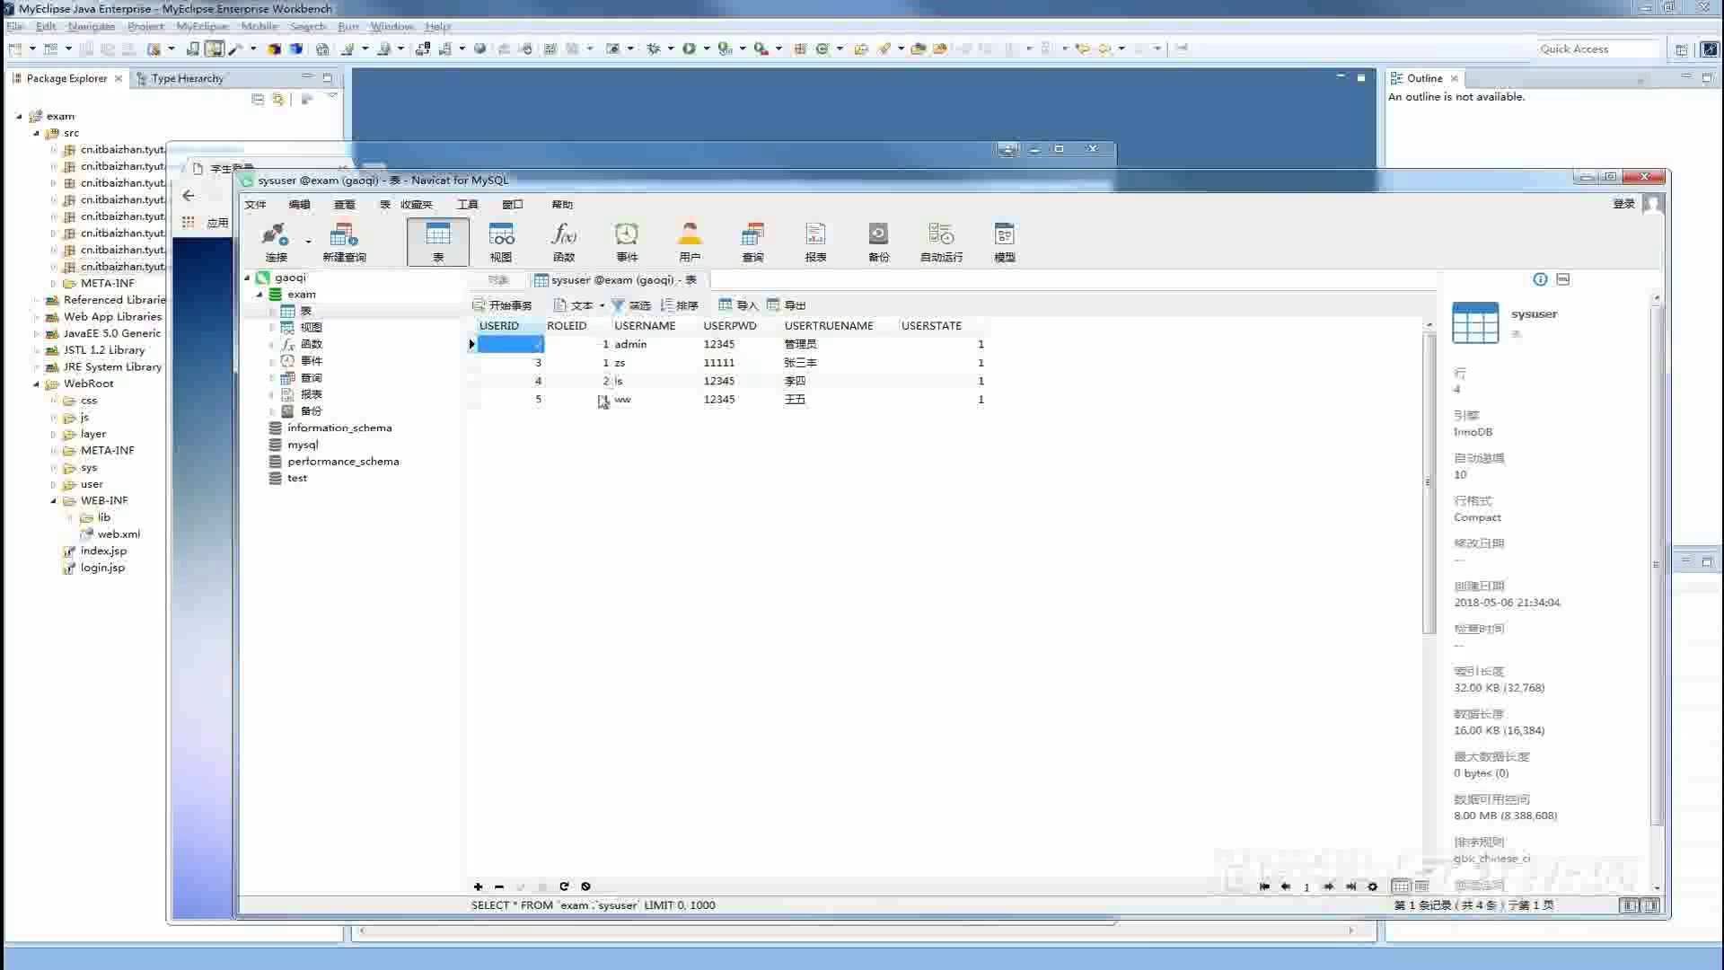Go to previous record page
The image size is (1724, 970).
pos(1286,886)
